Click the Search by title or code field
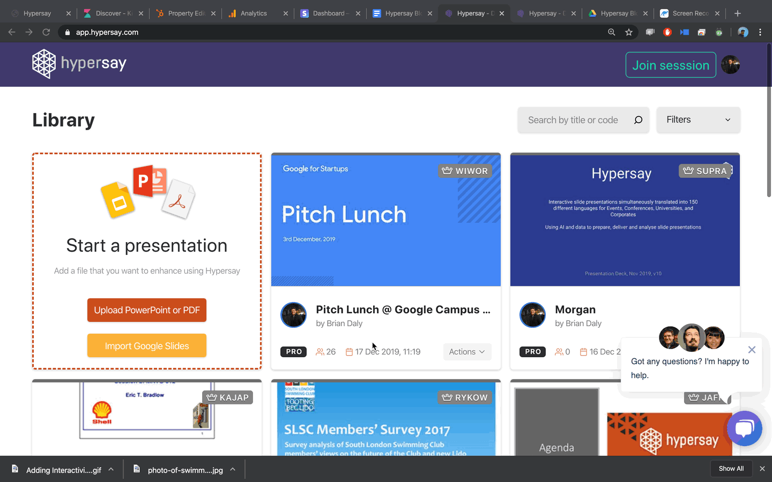This screenshot has height=482, width=772. (573, 120)
